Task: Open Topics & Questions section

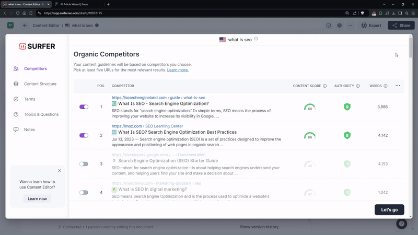Action: [41, 114]
